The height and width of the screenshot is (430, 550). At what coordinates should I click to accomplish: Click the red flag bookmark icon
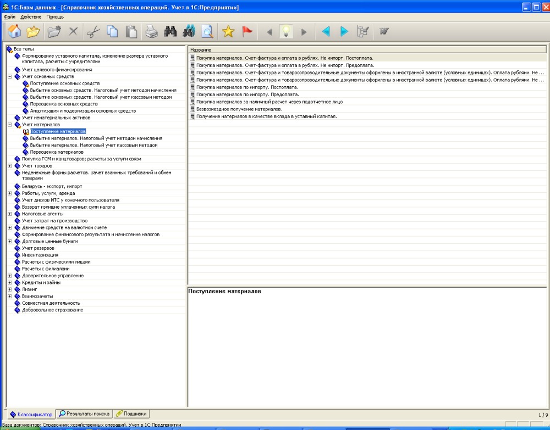tap(248, 32)
